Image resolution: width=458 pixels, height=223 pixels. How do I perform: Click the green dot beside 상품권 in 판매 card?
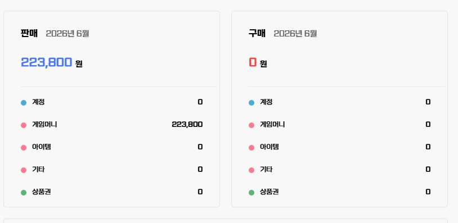[24, 193]
